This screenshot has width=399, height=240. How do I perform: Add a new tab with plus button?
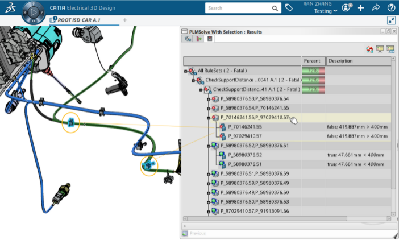coord(125,20)
